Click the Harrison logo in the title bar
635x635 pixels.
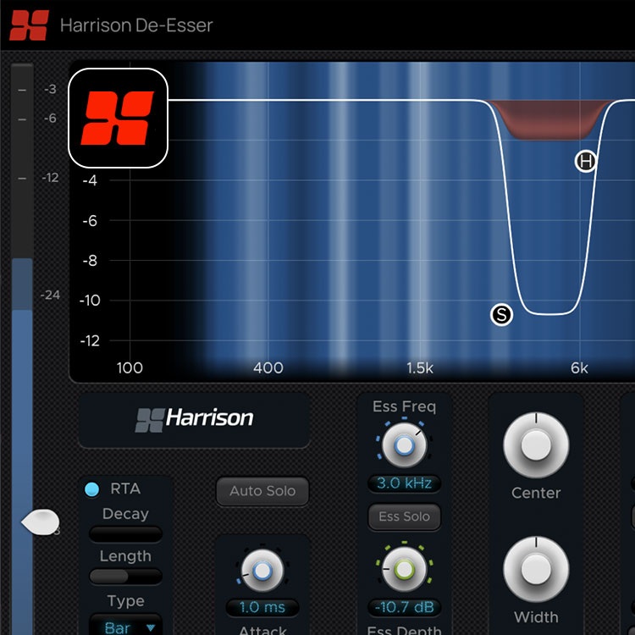[29, 25]
